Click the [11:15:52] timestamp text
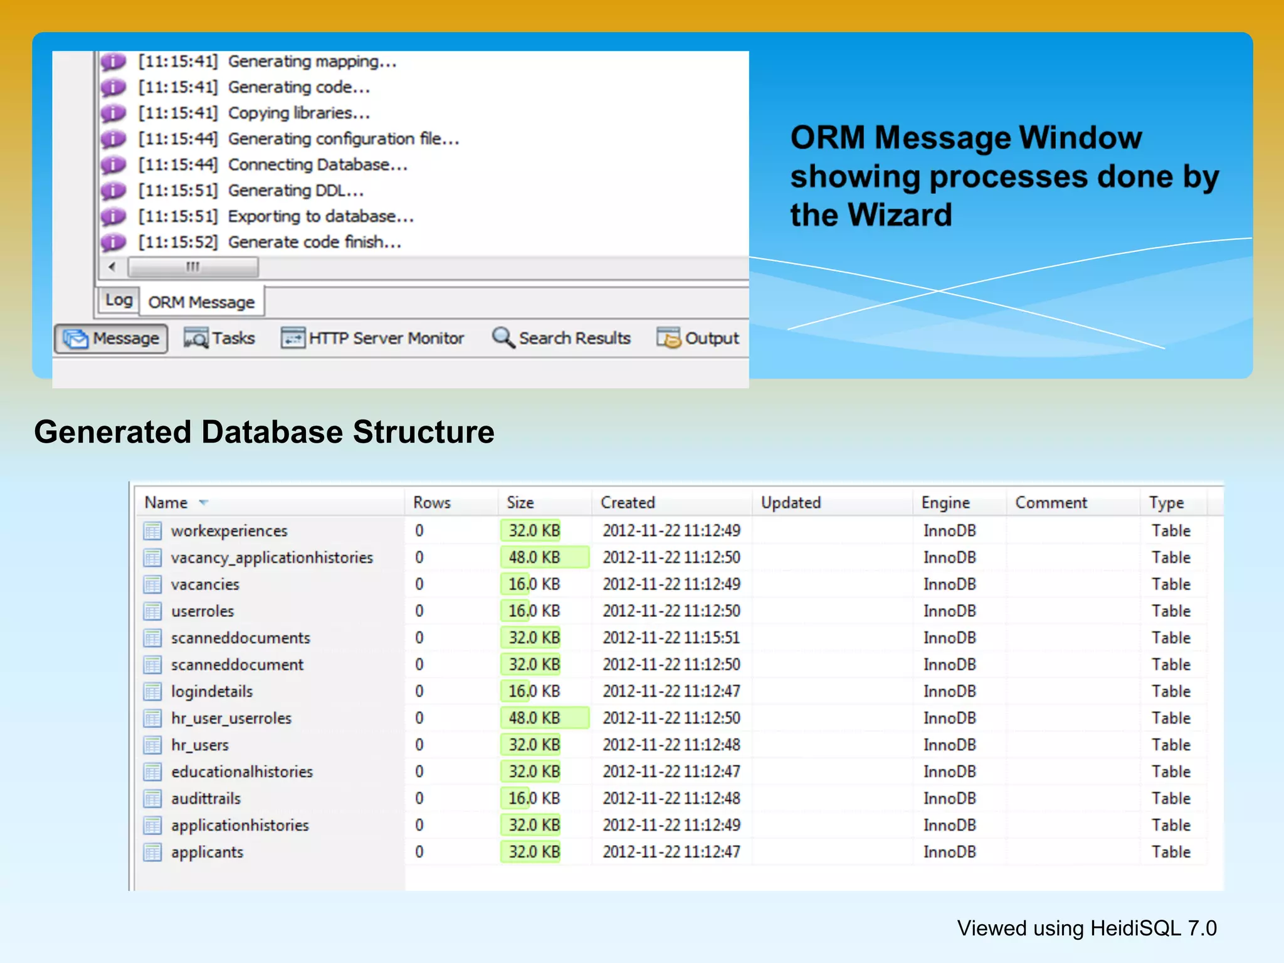This screenshot has width=1284, height=963. (x=178, y=242)
